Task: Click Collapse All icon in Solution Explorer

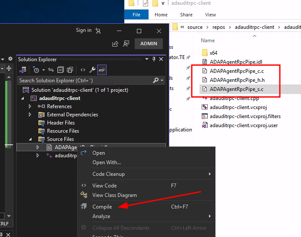Action: (60, 70)
